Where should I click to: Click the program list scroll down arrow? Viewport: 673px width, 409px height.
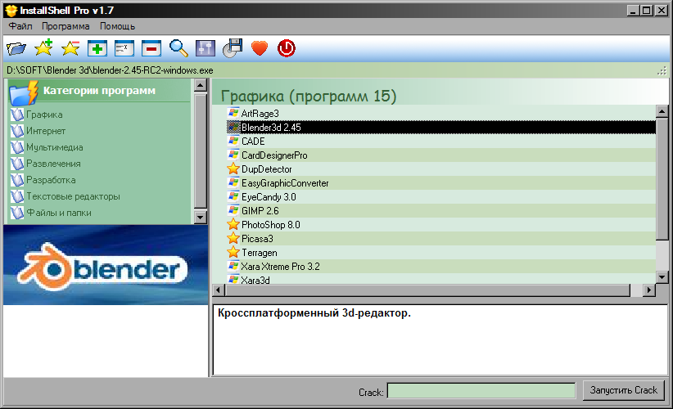click(x=662, y=277)
